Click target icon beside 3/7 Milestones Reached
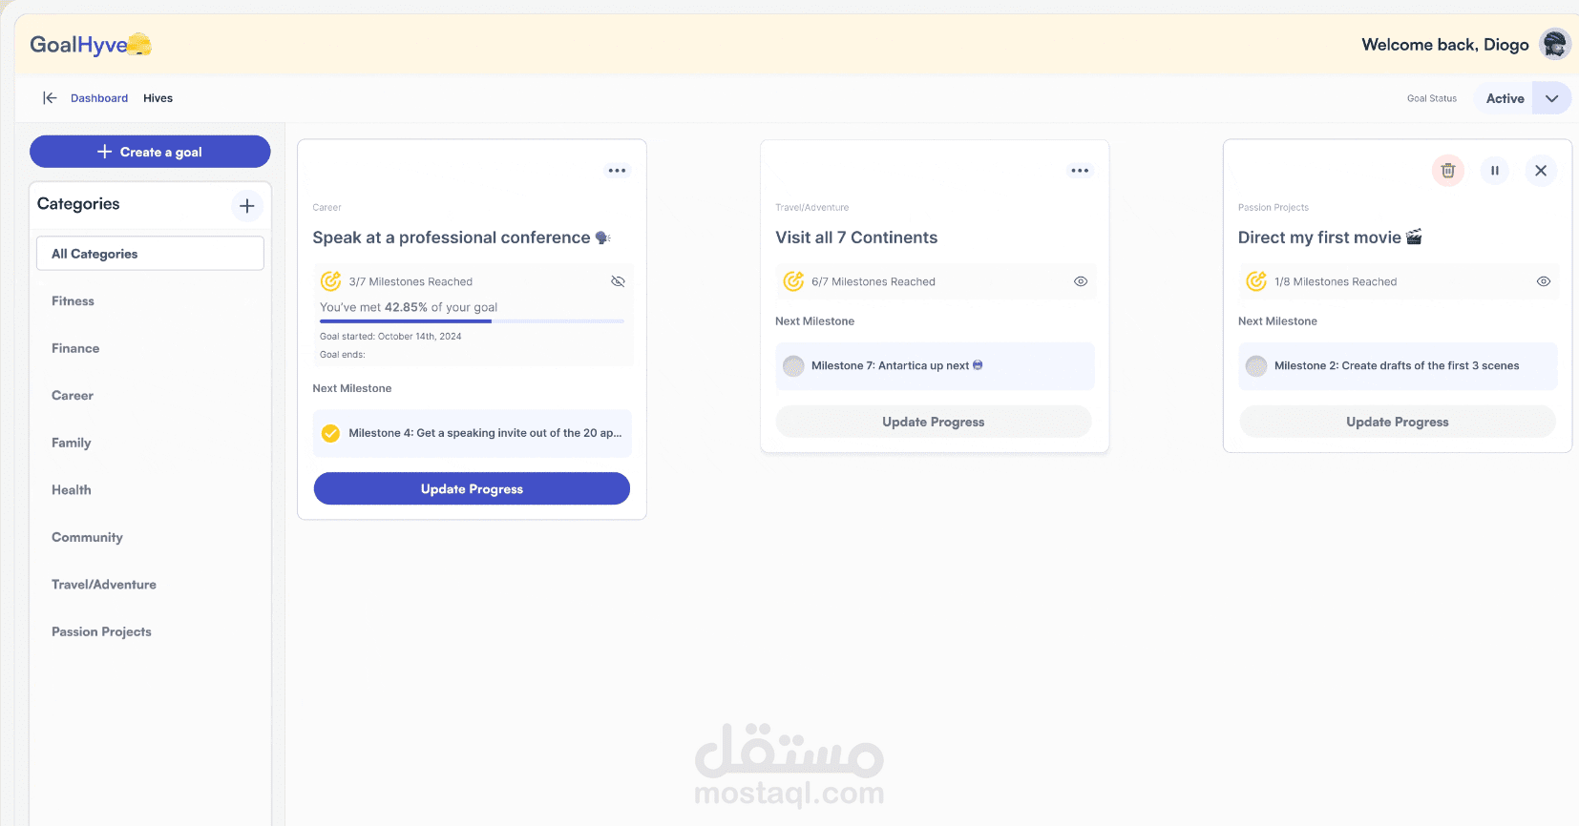1579x826 pixels. coord(330,281)
